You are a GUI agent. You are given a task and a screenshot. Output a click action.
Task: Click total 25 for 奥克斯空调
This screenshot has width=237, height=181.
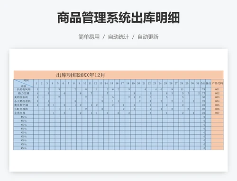coord(203,105)
